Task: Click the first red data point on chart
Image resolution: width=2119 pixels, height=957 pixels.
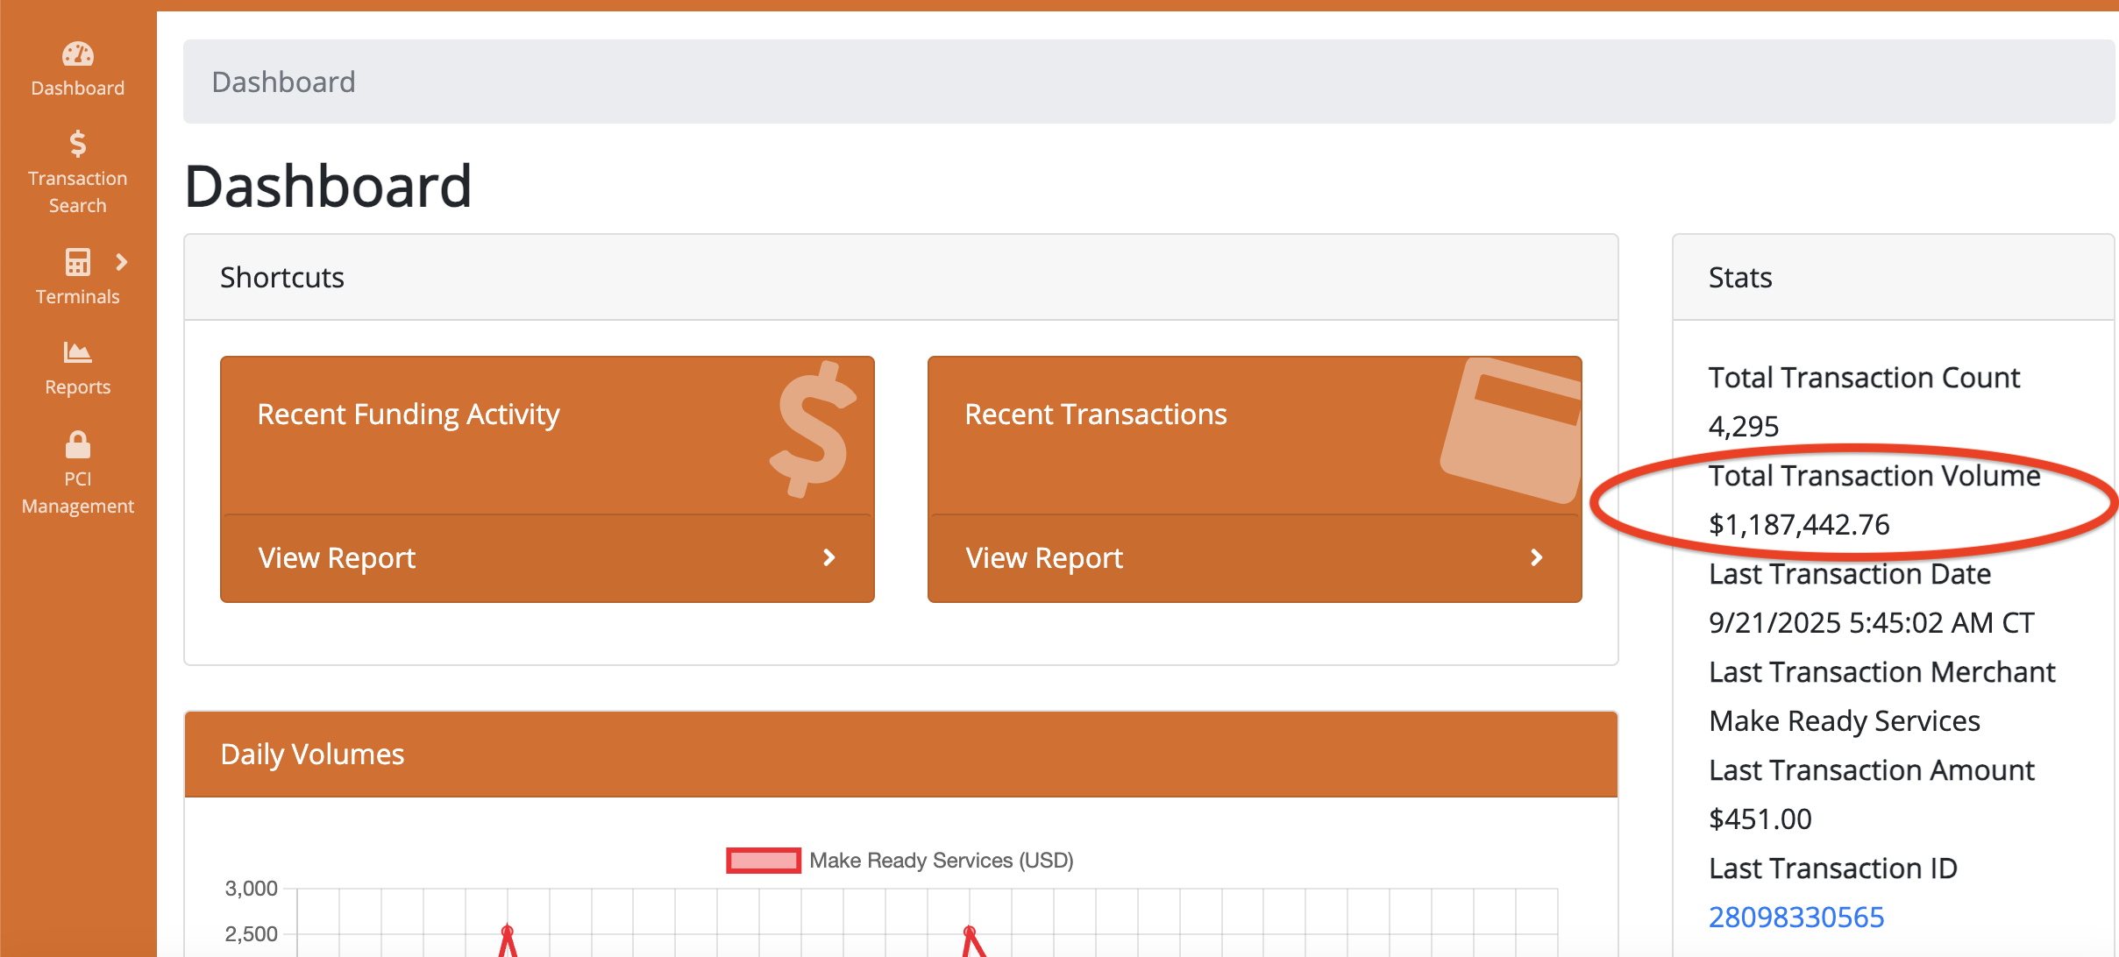Action: 507,931
